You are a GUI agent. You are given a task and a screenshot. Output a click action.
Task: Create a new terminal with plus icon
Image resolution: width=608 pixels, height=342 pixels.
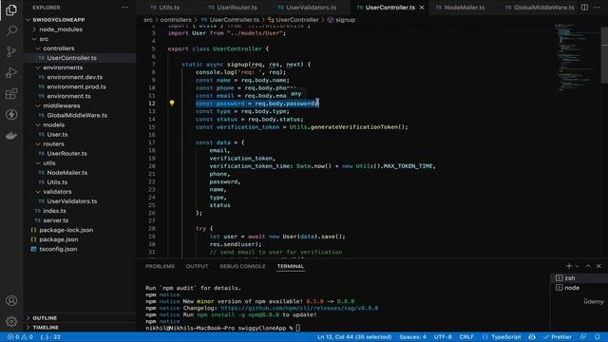coord(569,266)
